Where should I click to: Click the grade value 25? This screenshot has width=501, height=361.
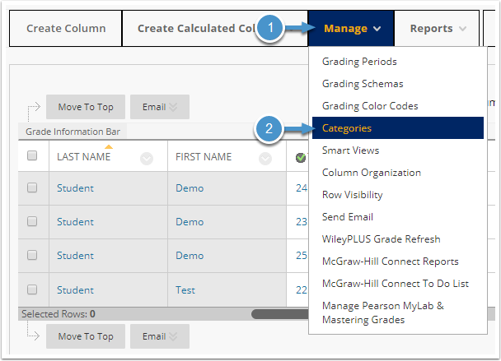302,256
